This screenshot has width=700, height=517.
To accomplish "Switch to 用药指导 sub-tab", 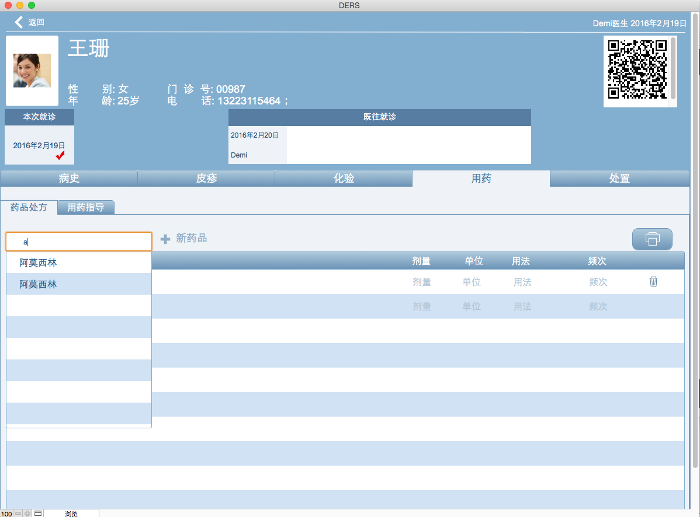I will (86, 207).
